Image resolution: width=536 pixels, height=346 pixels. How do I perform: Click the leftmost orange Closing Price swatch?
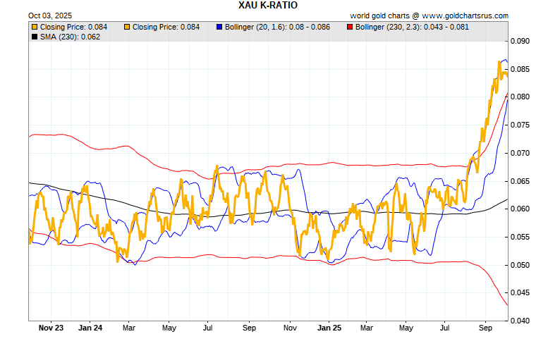click(35, 27)
